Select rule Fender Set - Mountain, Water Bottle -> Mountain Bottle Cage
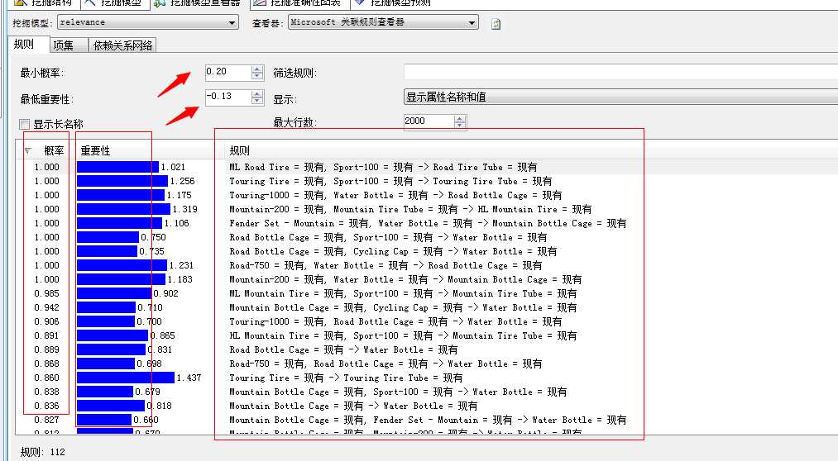Screen dimensions: 838x461 [x=428, y=223]
